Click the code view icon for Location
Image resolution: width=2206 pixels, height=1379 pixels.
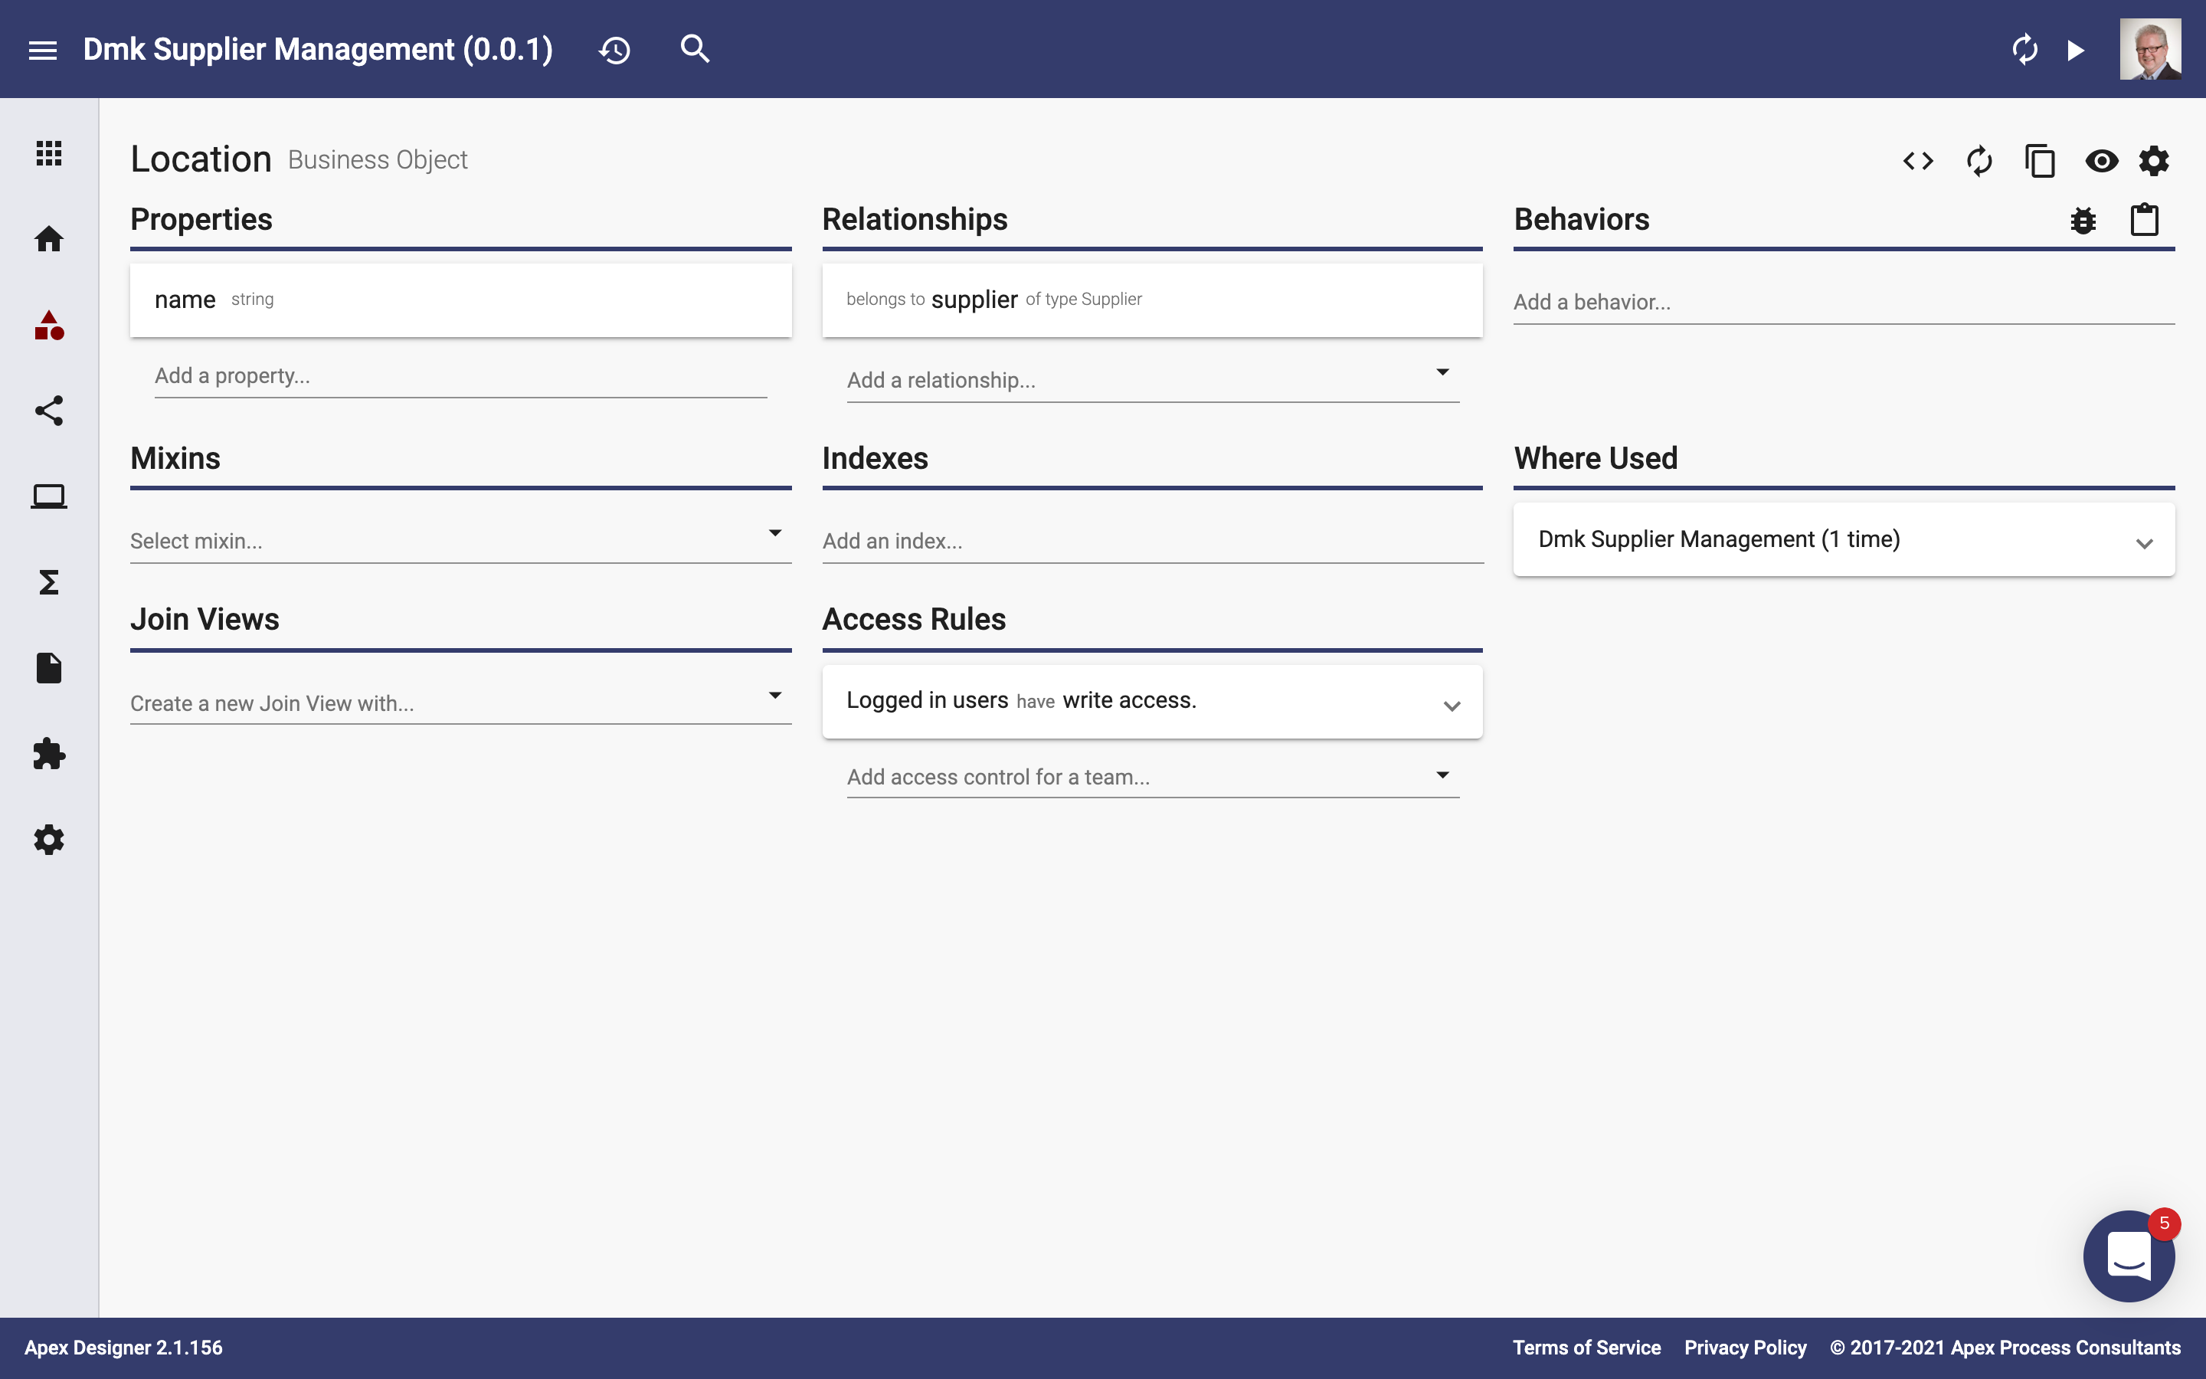pyautogui.click(x=1917, y=160)
